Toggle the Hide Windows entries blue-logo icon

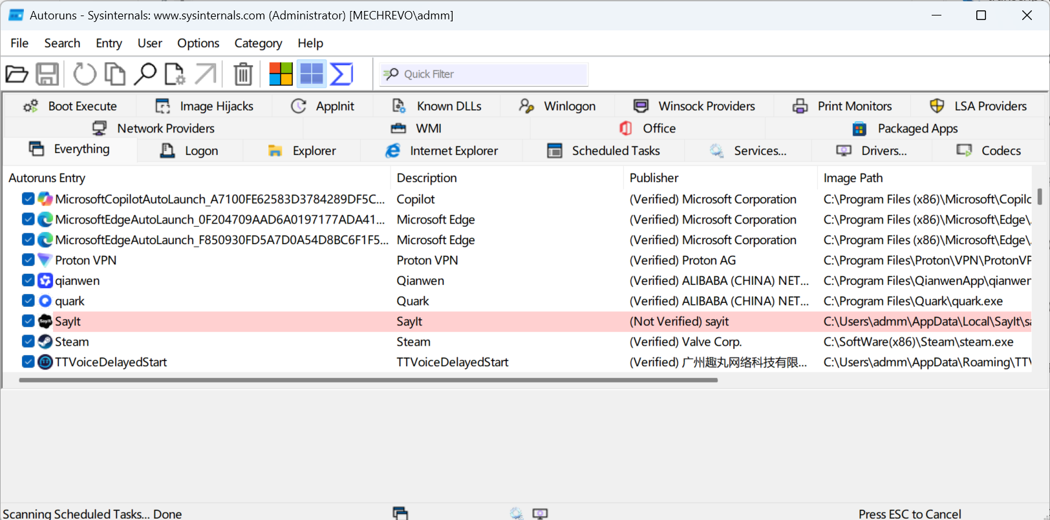tap(312, 74)
